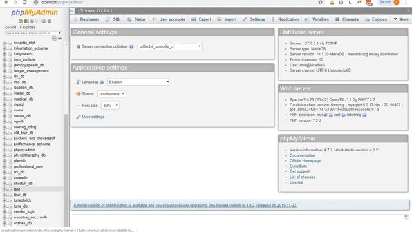The image size is (412, 232).
Task: Open Replication tab
Action: tap(285, 19)
